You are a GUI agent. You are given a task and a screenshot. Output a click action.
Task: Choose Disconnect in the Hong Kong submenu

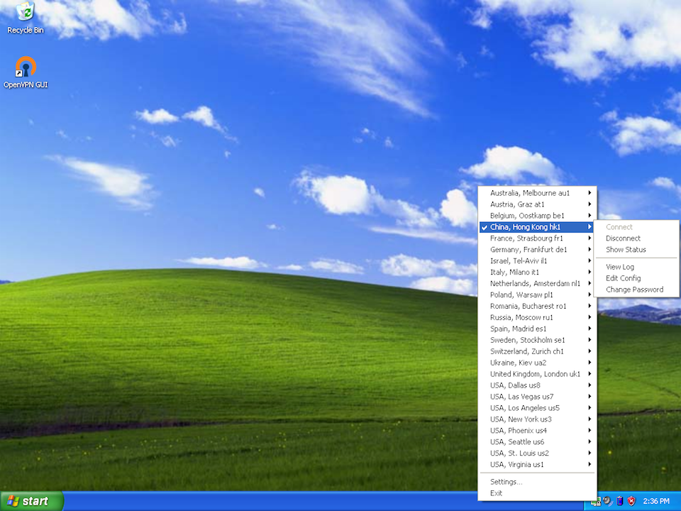(x=623, y=238)
